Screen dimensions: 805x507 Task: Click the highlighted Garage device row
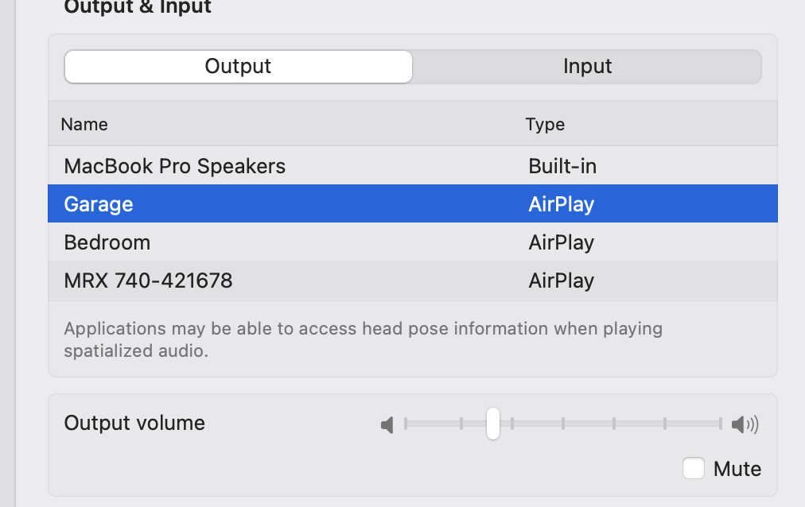click(x=99, y=204)
